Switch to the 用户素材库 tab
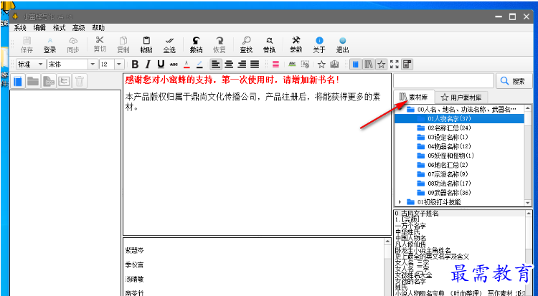Screen dimensions: 538x296 coord(461,97)
